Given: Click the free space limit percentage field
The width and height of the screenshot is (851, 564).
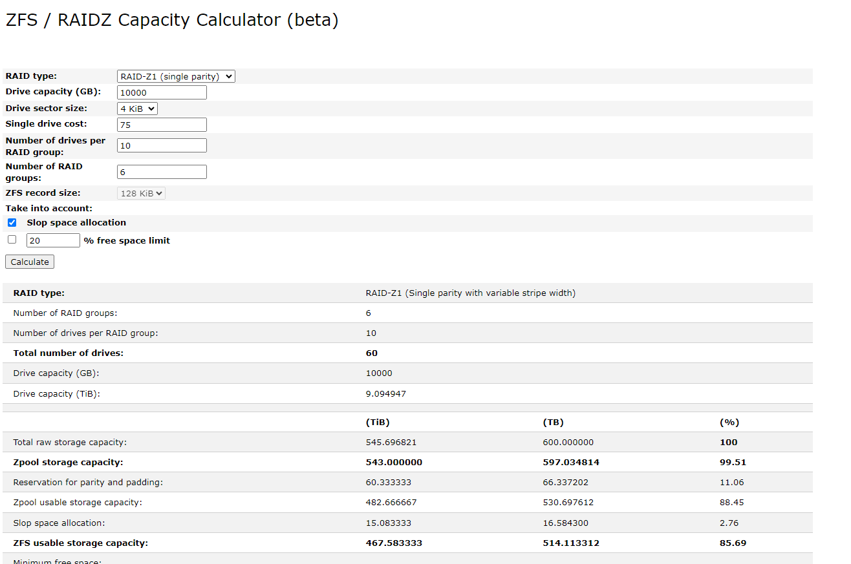Looking at the screenshot, I should pyautogui.click(x=53, y=240).
